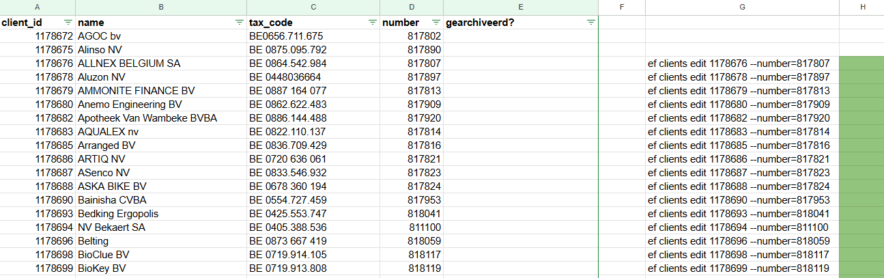This screenshot has height=278, width=884.
Task: Select the BioKey BV cell
Action: point(161,268)
